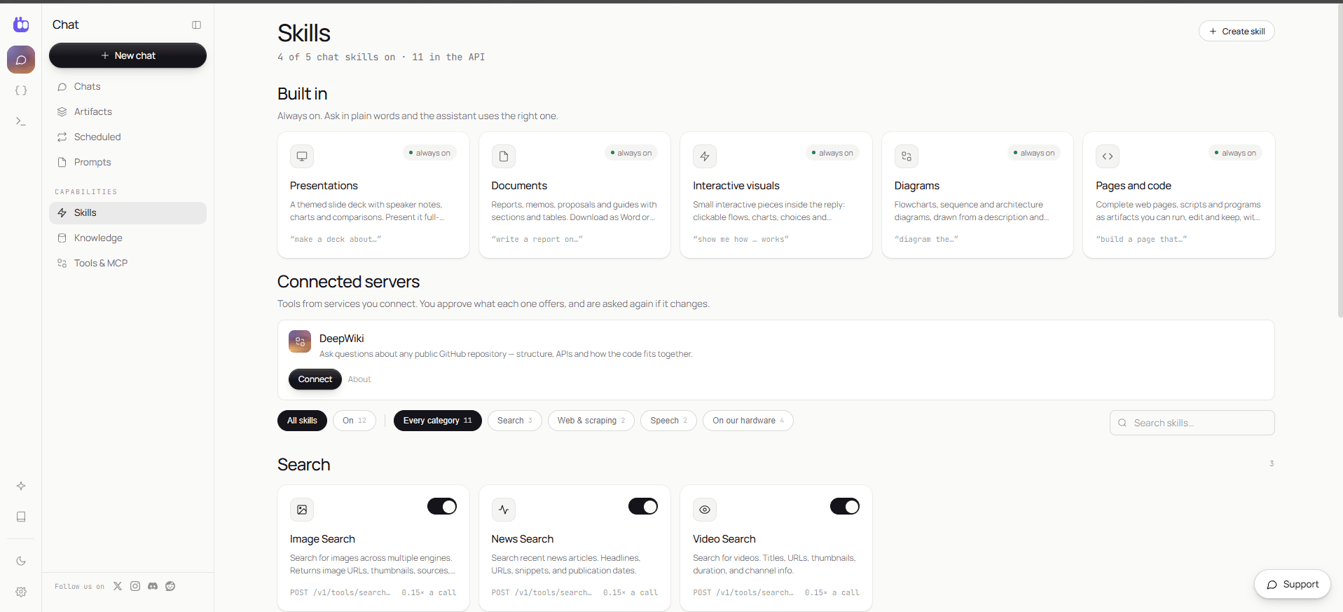Filter by On our hardware

pos(748,421)
